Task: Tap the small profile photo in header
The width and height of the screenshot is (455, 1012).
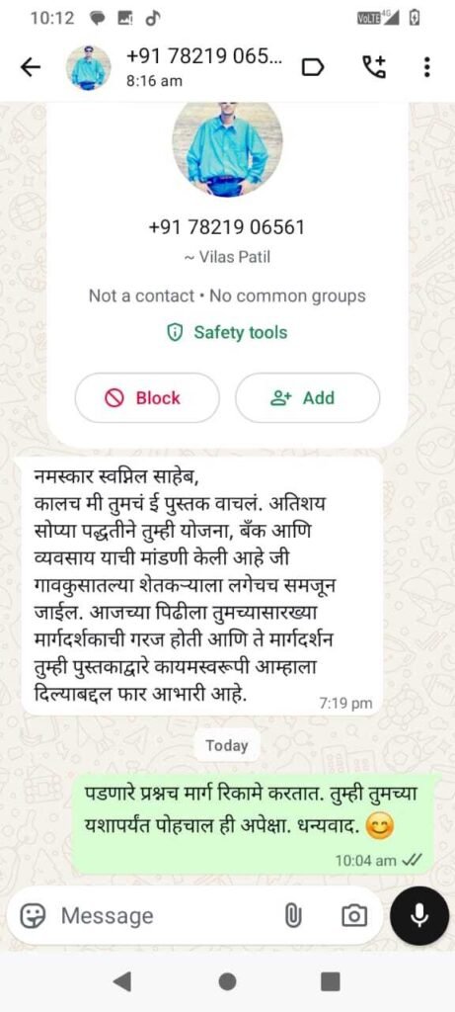Action: (x=88, y=67)
